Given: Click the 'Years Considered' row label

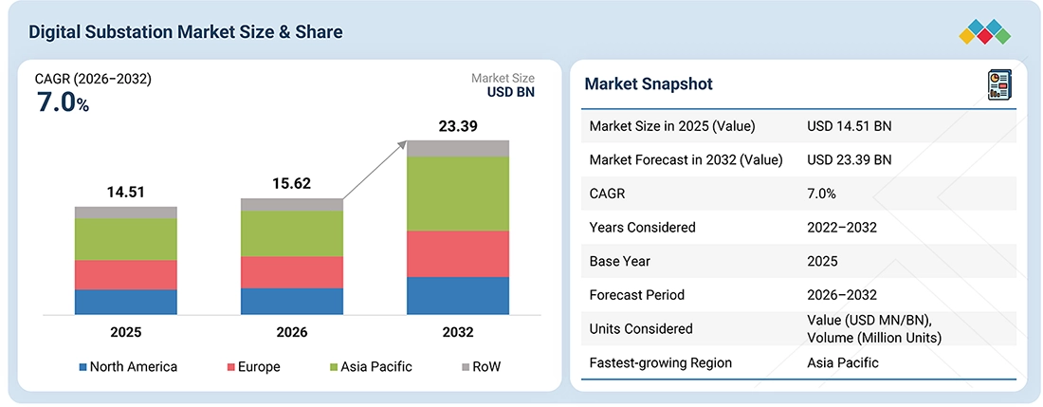Looking at the screenshot, I should [643, 228].
